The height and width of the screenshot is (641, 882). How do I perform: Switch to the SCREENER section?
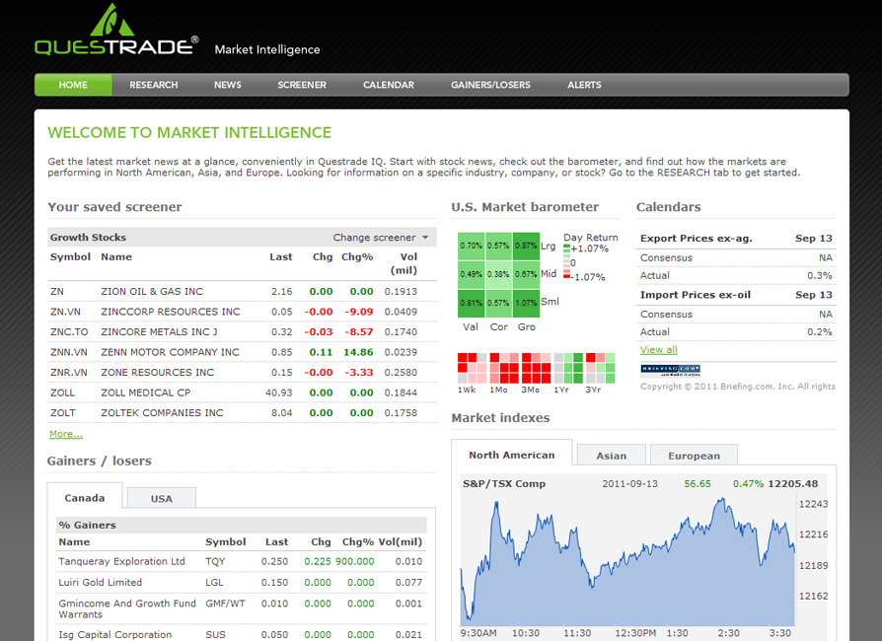pyautogui.click(x=302, y=85)
